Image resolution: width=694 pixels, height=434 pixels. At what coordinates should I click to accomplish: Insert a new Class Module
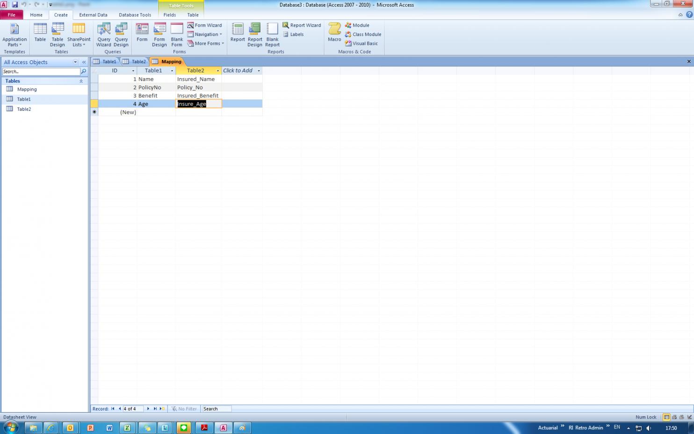coord(363,34)
